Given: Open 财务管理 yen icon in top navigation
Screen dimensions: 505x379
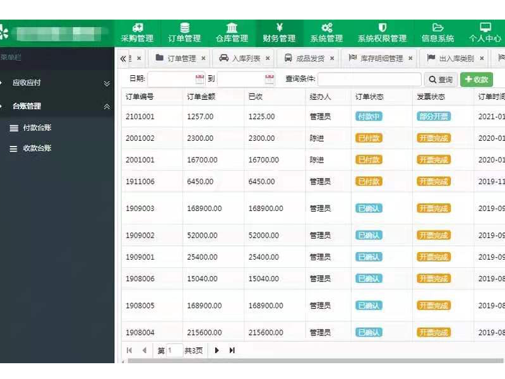Looking at the screenshot, I should tap(279, 27).
